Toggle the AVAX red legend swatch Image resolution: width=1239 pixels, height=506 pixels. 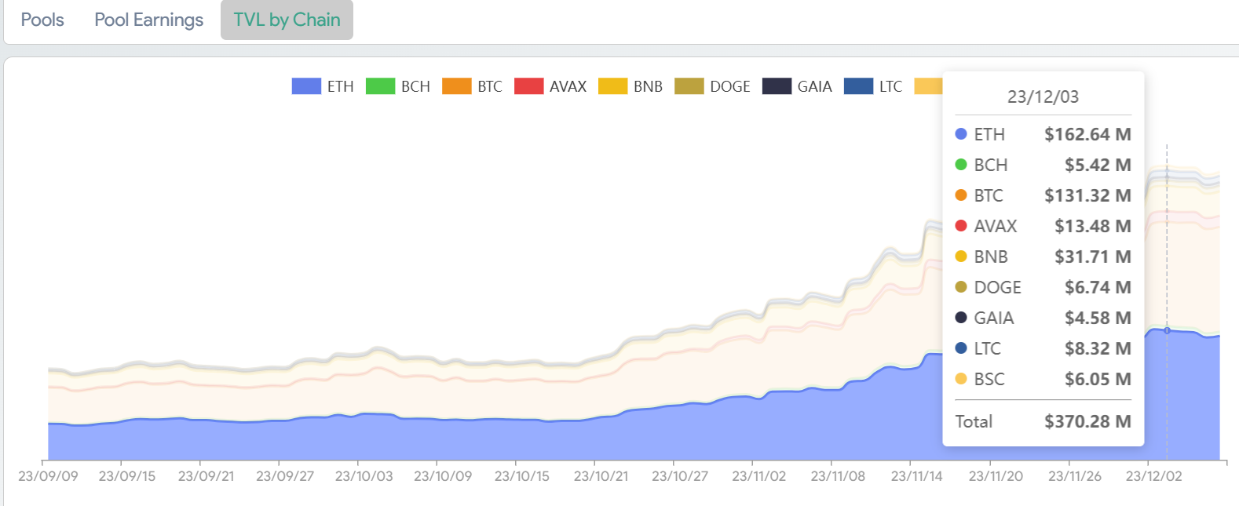pos(529,86)
